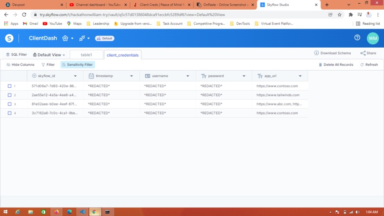Open Internet Explorer from the taskbar
The width and height of the screenshot is (384, 216).
[18, 212]
